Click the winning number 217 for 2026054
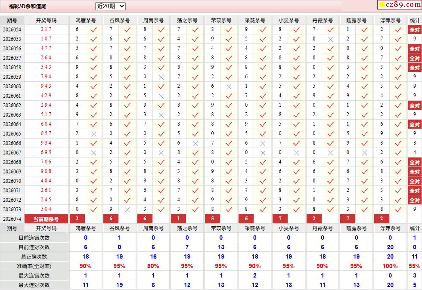 (x=46, y=29)
